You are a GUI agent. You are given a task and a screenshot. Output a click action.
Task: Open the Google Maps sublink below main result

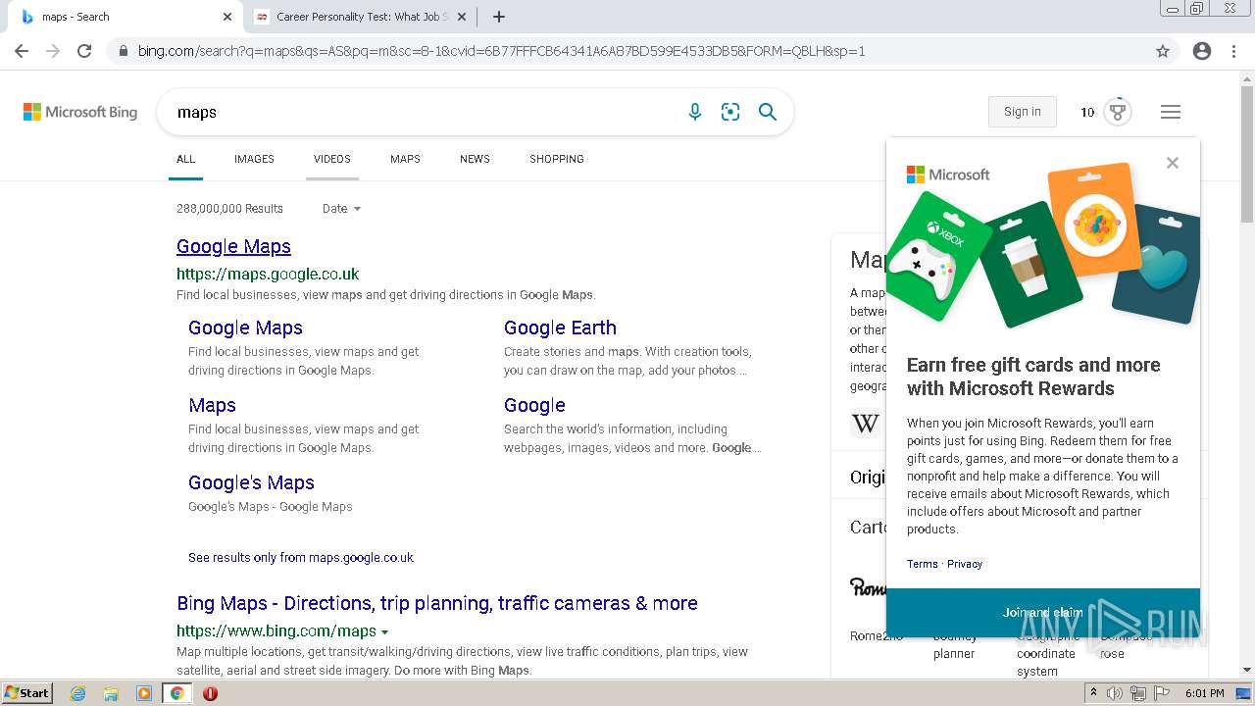[245, 328]
